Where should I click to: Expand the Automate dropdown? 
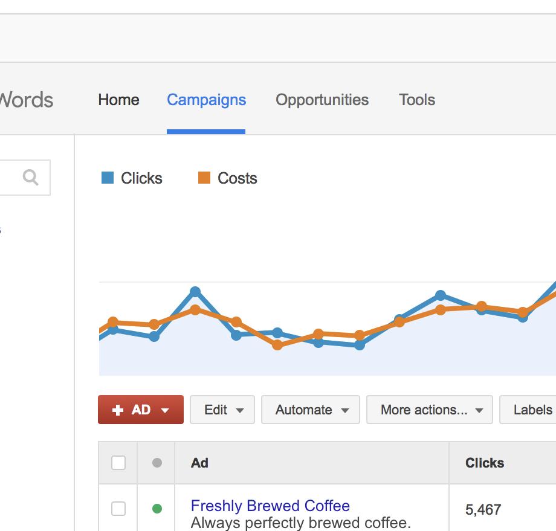pyautogui.click(x=311, y=410)
